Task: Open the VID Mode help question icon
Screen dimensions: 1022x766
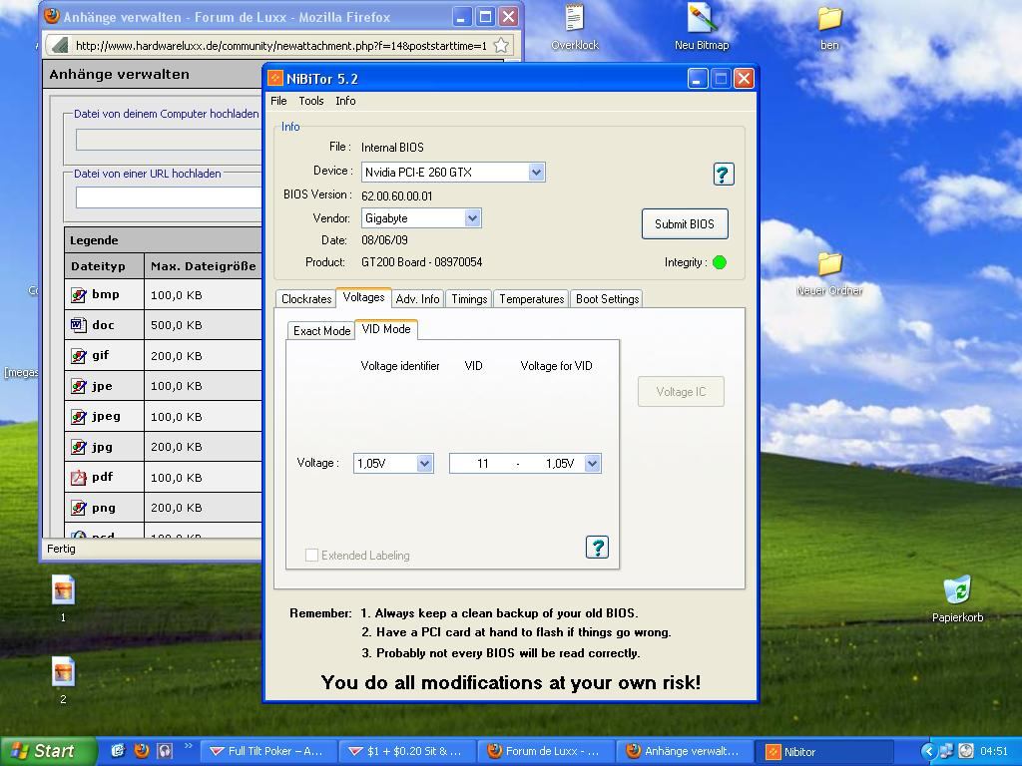Action: (x=597, y=548)
